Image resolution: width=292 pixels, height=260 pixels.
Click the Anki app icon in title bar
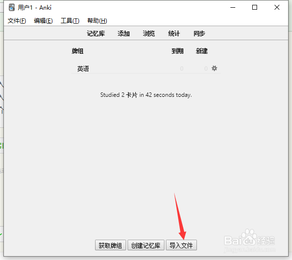tap(12, 8)
